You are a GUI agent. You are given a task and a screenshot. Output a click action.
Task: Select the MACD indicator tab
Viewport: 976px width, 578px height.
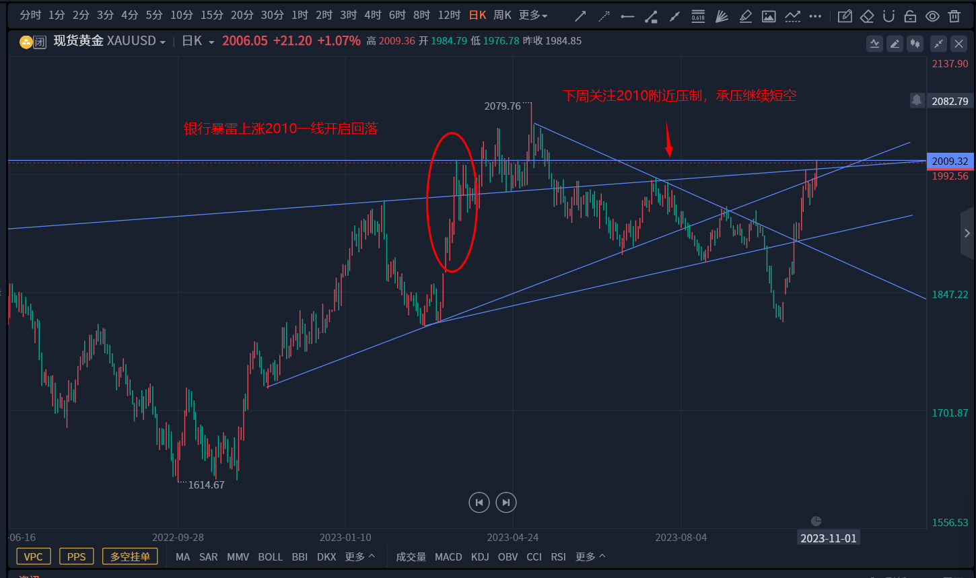click(448, 556)
